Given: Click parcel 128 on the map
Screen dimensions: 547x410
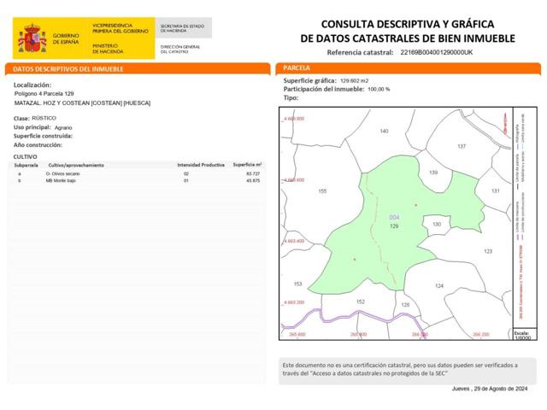Looking at the screenshot, I should (405, 305).
